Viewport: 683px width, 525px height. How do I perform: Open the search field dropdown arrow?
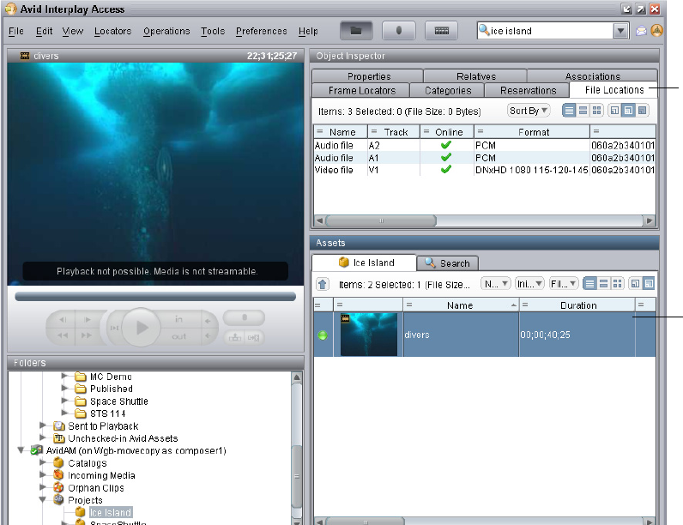(621, 31)
